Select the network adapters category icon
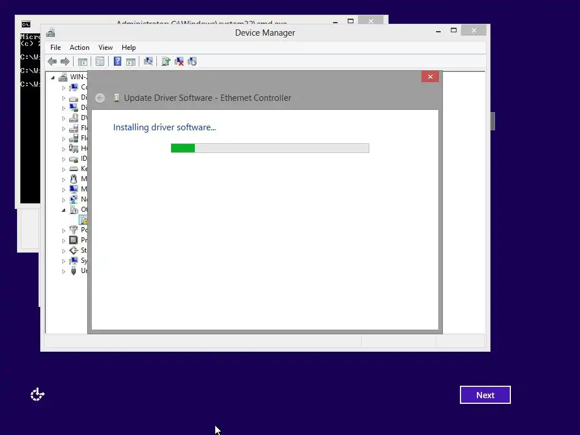 point(74,199)
